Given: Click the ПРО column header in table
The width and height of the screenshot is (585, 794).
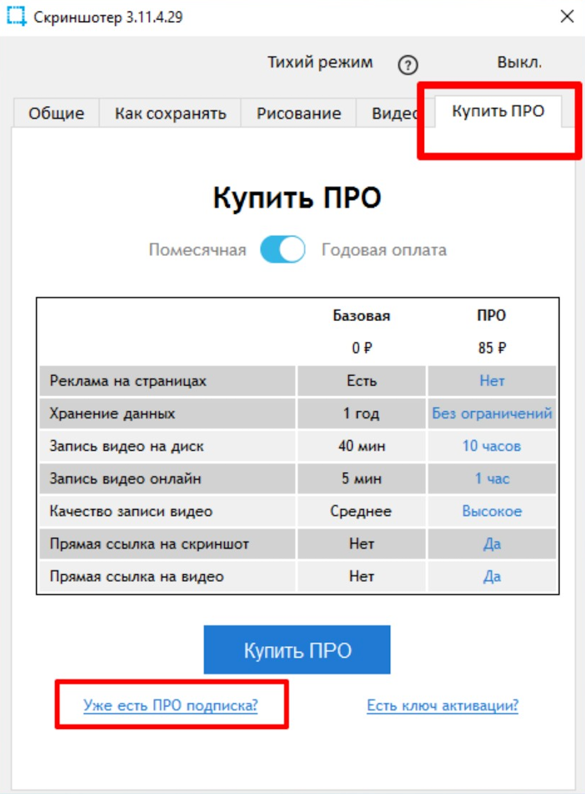Looking at the screenshot, I should 491,316.
